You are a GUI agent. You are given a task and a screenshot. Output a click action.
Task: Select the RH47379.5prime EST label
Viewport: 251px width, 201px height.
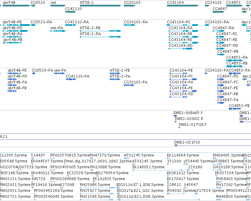click(105, 155)
